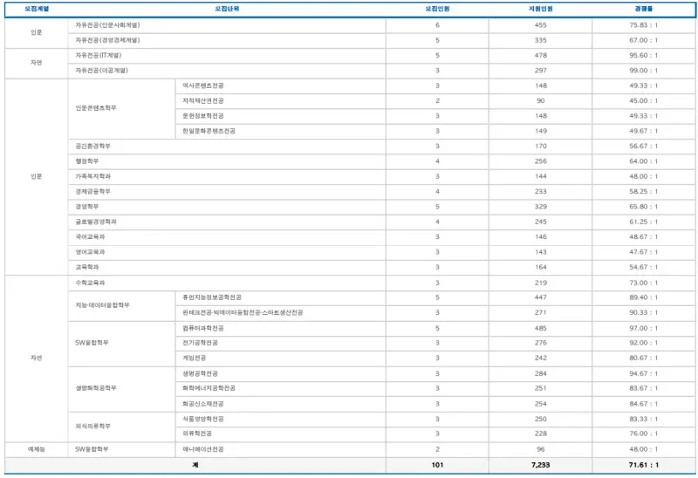Click the 생명화학공학부 department cell
698x478 pixels.
pos(122,389)
